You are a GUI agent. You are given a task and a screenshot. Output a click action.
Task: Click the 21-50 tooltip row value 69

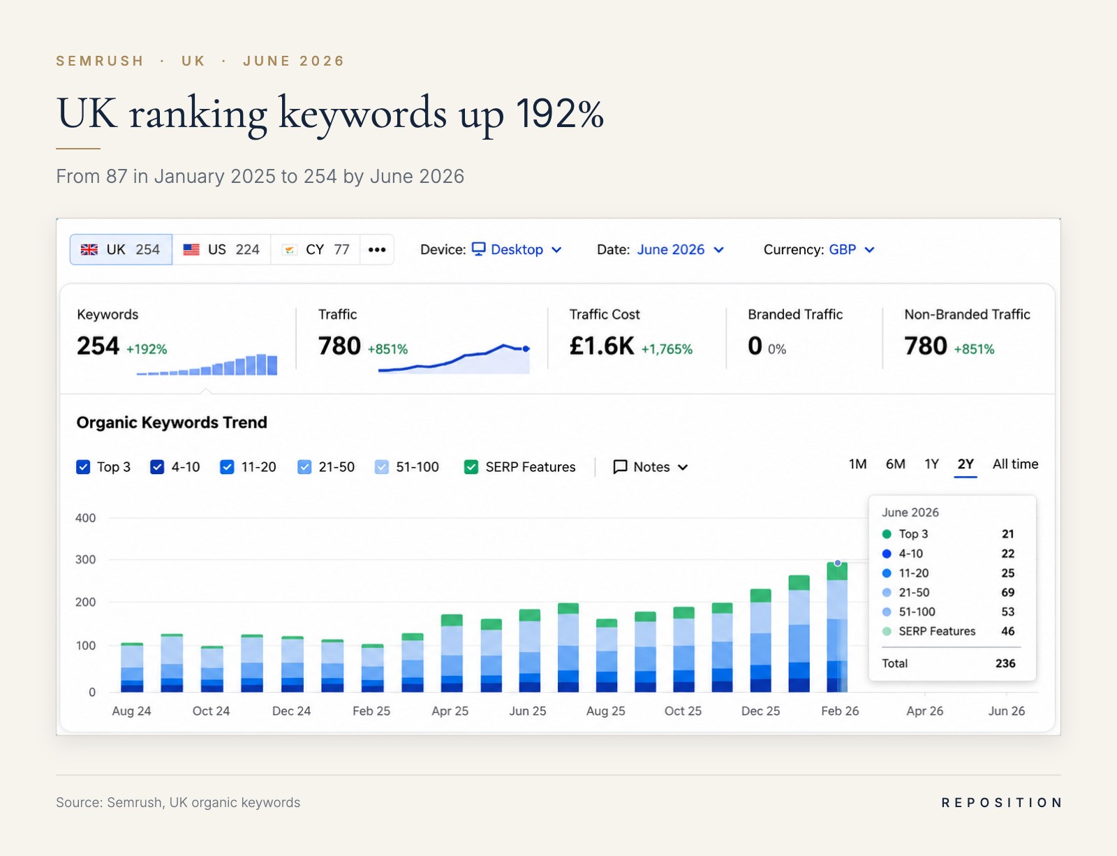point(1007,592)
